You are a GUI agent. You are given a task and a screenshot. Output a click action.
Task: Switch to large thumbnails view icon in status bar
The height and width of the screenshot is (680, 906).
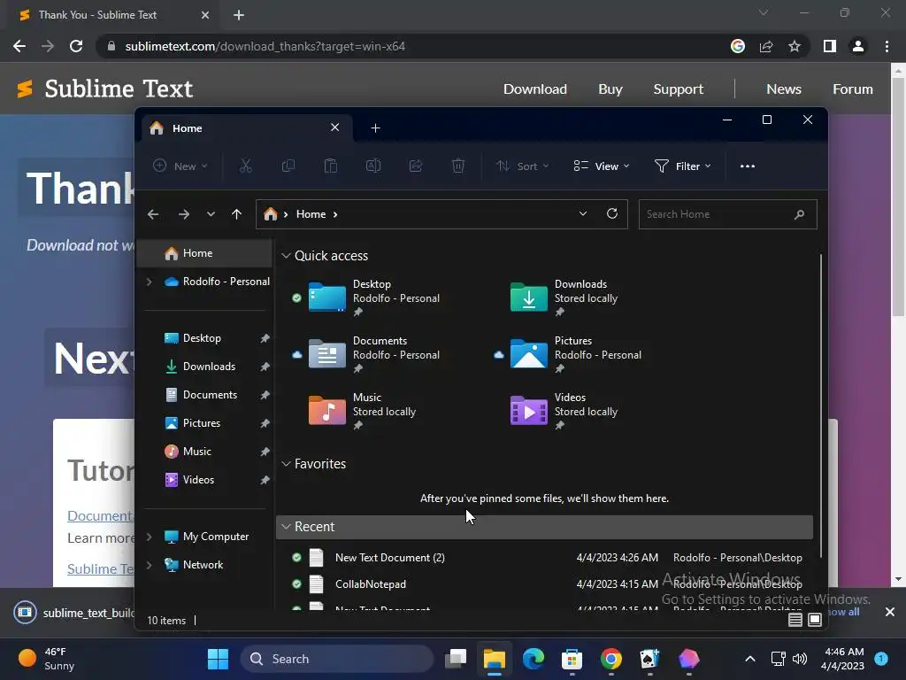coord(815,620)
